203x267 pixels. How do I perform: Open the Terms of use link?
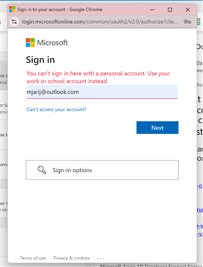click(x=33, y=258)
